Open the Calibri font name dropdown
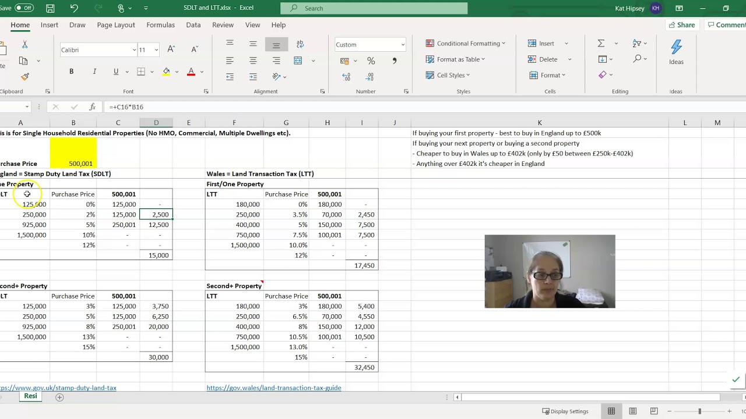746x419 pixels. [x=134, y=50]
